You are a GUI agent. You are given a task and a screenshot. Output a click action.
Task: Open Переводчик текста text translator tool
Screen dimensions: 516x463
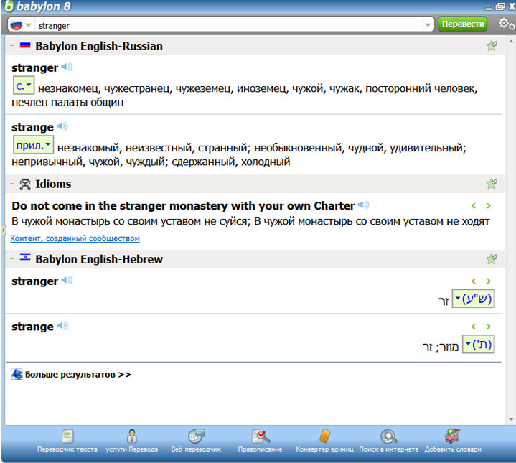(x=67, y=440)
